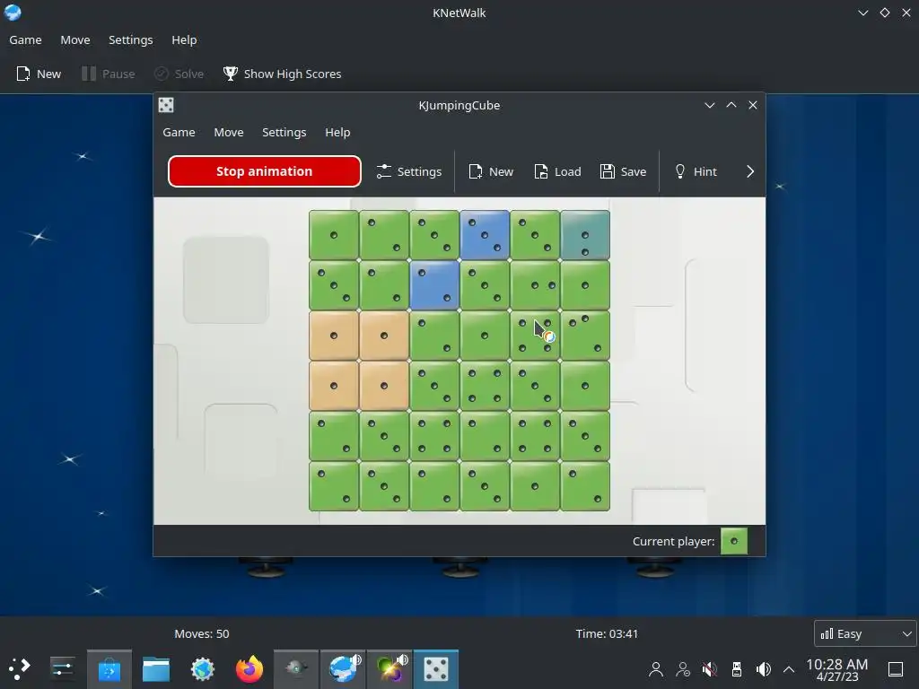Open the application launcher in taskbar

[20, 668]
